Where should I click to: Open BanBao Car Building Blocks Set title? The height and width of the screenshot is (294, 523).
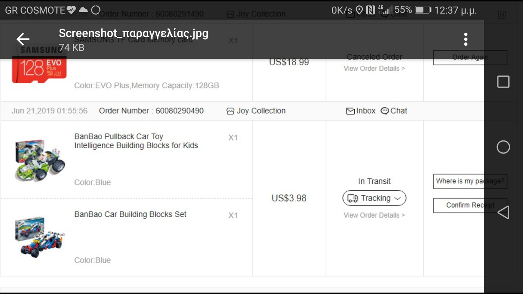(x=130, y=214)
